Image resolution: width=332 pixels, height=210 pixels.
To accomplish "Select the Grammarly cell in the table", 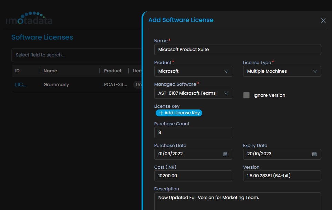I will tap(56, 85).
